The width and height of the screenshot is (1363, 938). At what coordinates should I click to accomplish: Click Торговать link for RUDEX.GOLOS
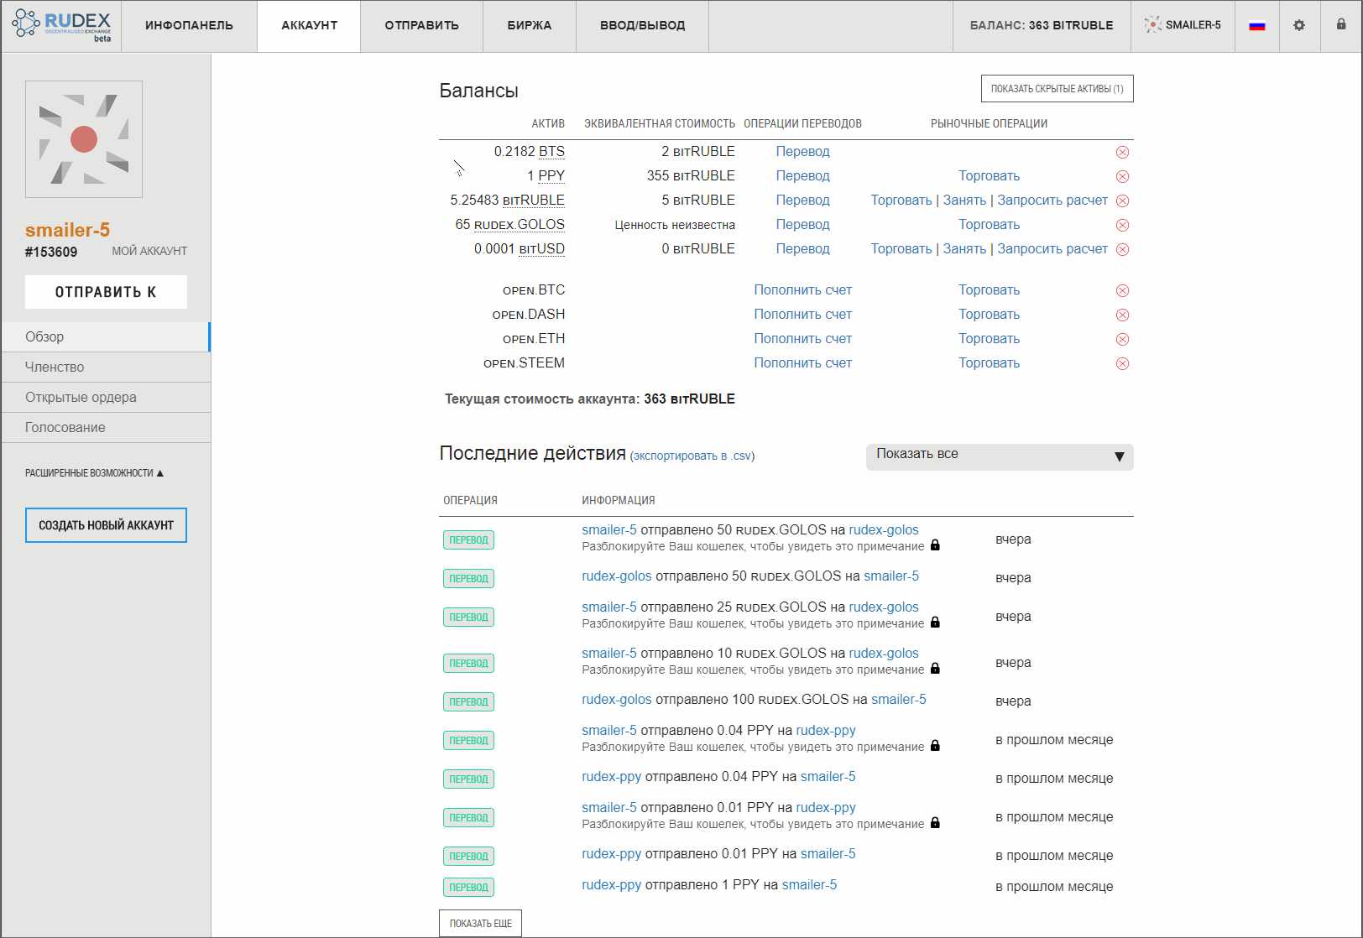click(x=989, y=224)
